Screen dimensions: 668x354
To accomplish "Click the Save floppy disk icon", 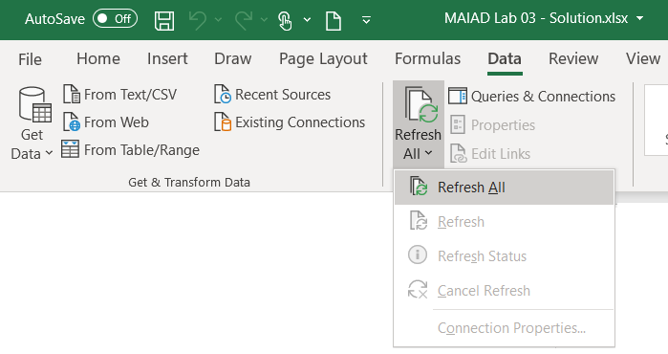I will [x=164, y=20].
